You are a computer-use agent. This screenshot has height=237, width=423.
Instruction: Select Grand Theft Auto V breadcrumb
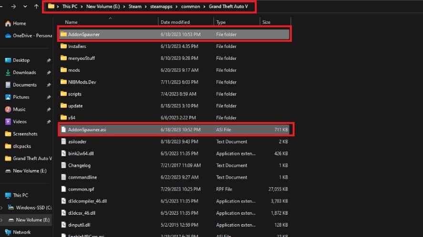pyautogui.click(x=228, y=7)
